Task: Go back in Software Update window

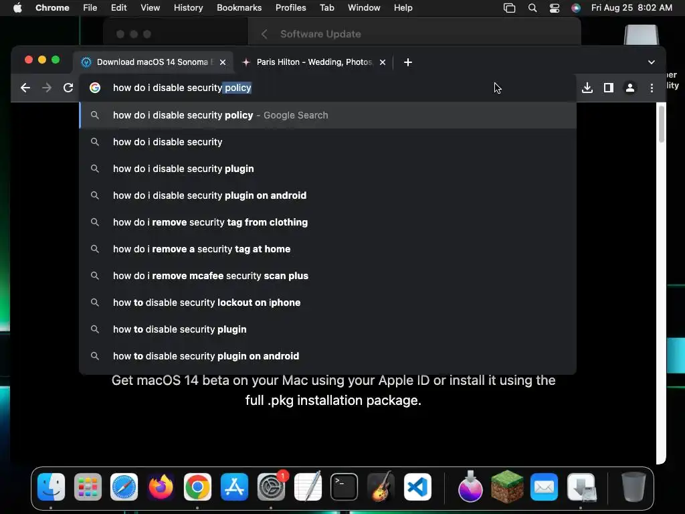Action: [x=264, y=34]
